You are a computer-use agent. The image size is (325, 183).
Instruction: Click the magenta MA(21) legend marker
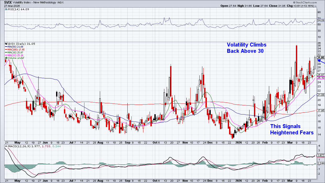click(x=6, y=55)
